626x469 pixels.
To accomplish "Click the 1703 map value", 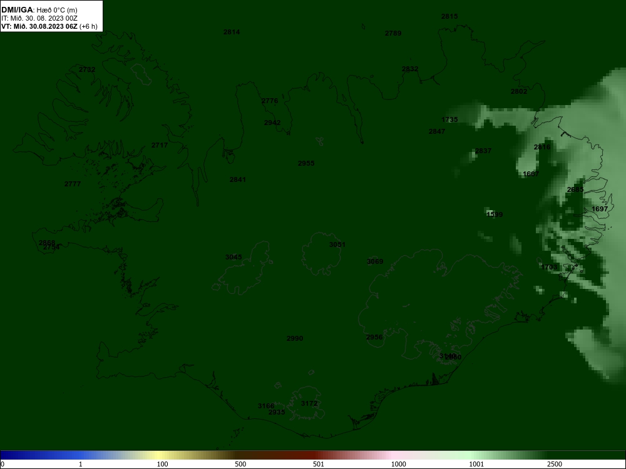I will (x=550, y=267).
